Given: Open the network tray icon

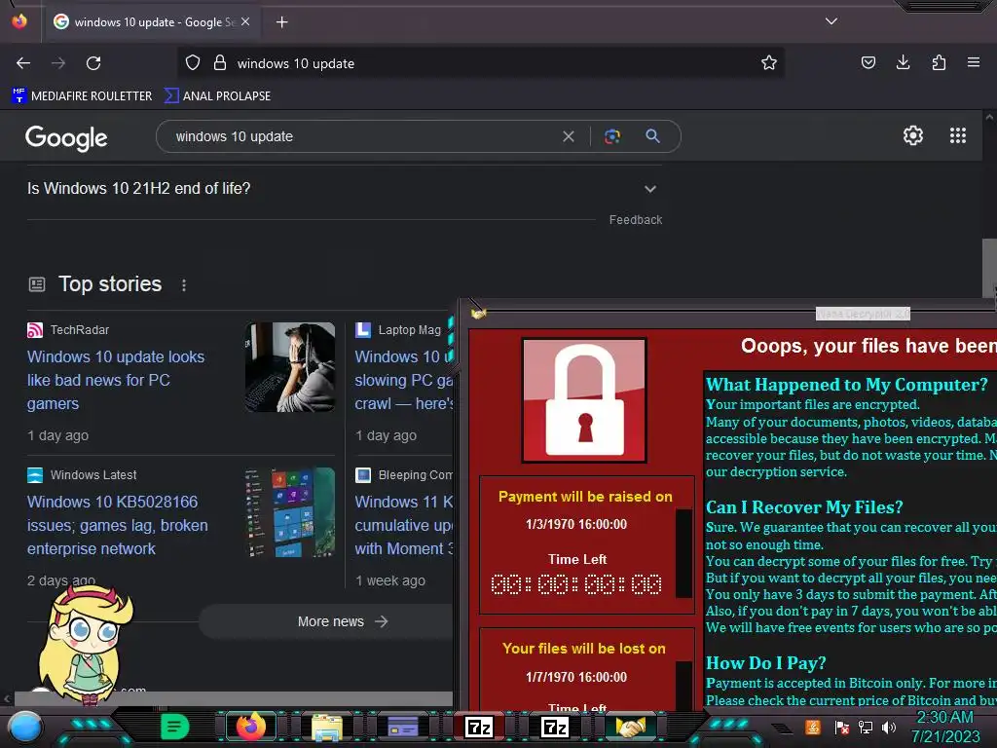Looking at the screenshot, I should [x=866, y=727].
